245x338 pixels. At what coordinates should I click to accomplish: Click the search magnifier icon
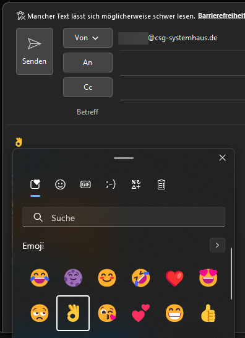click(x=38, y=218)
